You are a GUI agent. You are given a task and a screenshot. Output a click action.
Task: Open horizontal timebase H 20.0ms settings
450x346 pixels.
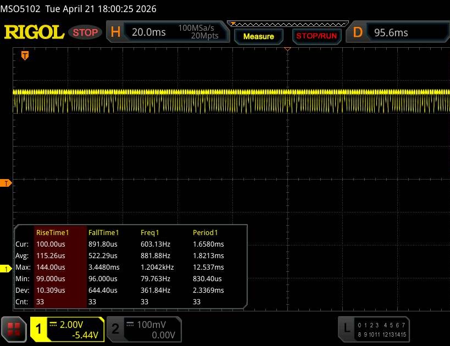[168, 32]
